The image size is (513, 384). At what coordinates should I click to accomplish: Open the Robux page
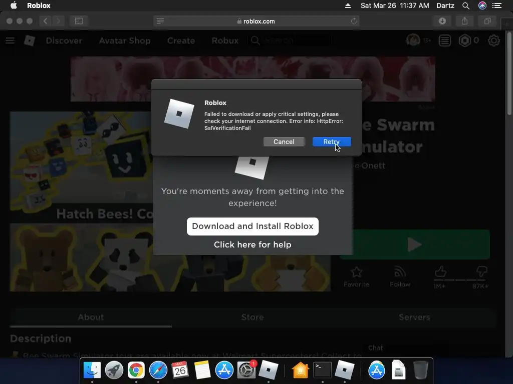click(x=225, y=40)
